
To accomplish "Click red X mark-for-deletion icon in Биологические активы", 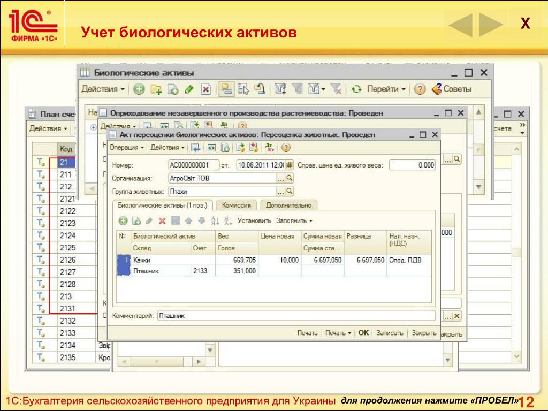I will tap(206, 89).
